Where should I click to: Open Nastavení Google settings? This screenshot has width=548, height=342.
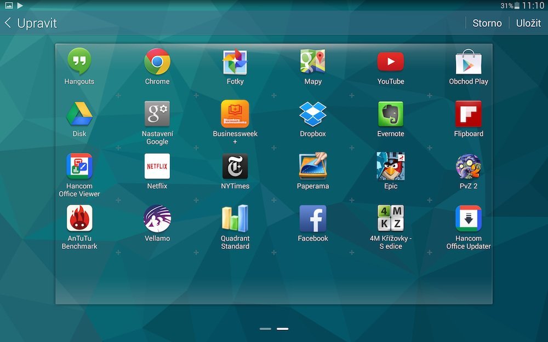point(157,113)
